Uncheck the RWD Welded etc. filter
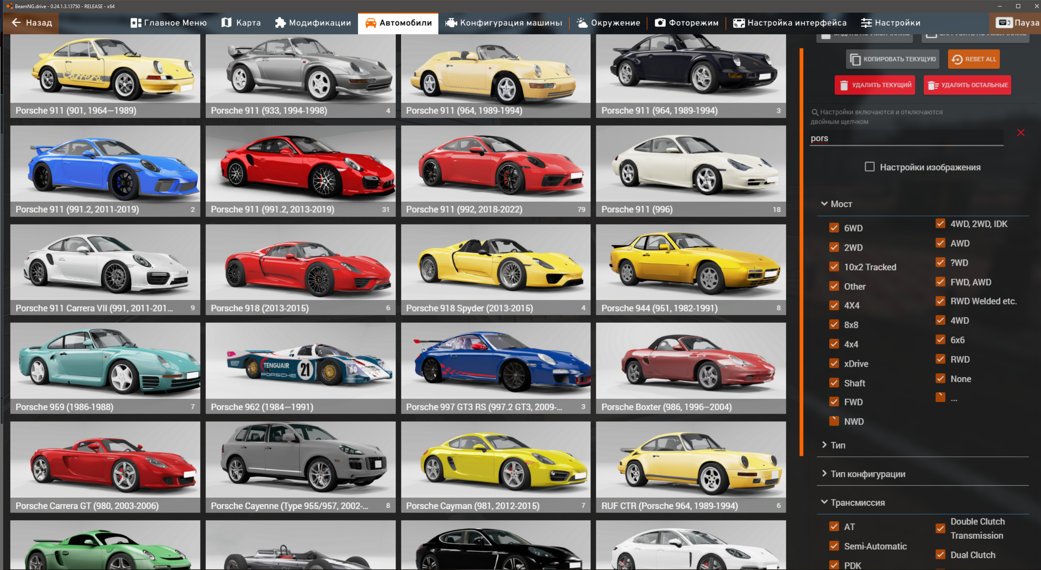Image resolution: width=1041 pixels, height=570 pixels. pos(940,301)
